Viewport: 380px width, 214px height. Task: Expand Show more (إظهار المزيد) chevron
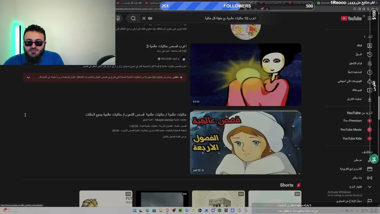point(370,187)
